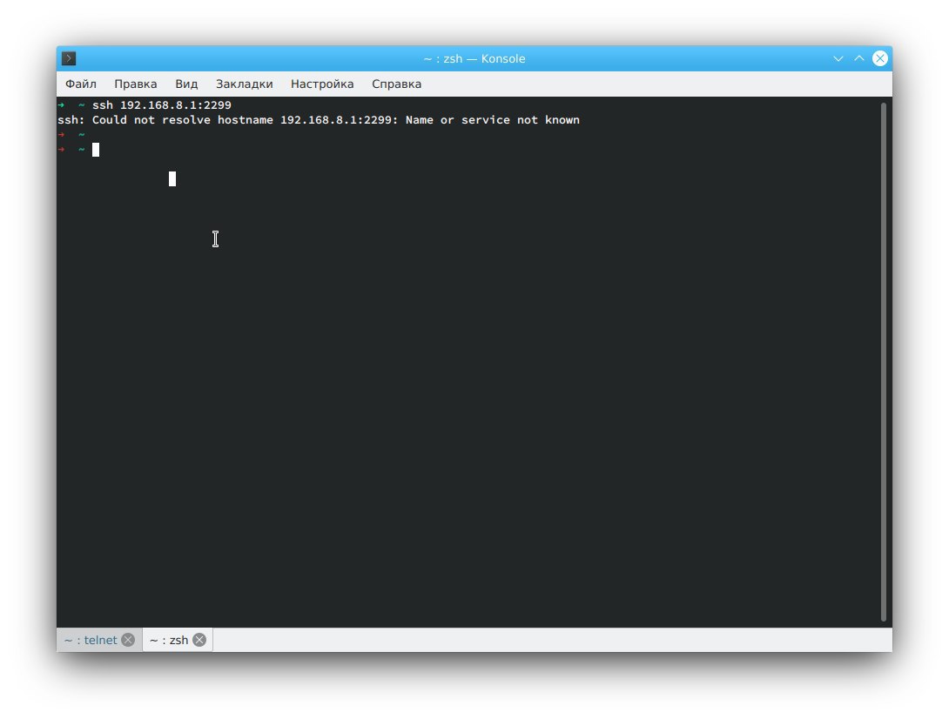Click the terminal cursor at the prompt

pos(96,150)
